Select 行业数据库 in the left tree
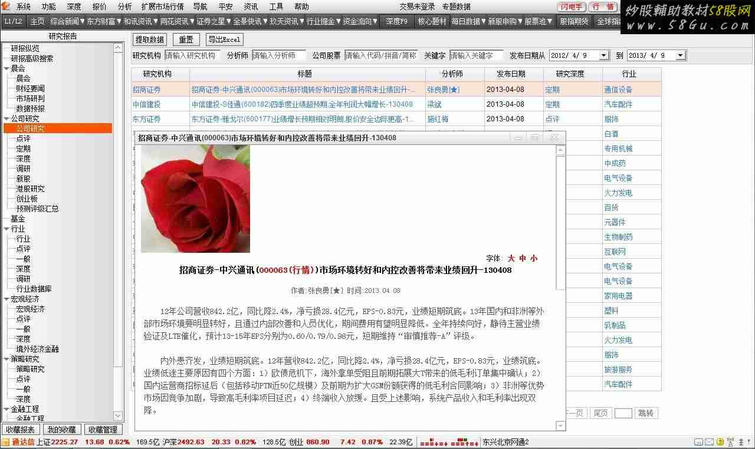 tap(34, 289)
